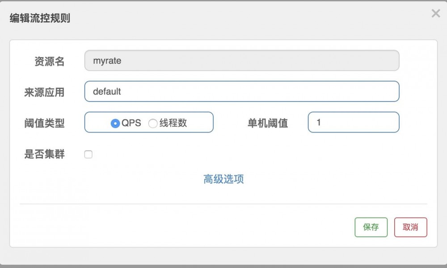Select the thread count threshold option
This screenshot has height=268, width=447.
[x=153, y=122]
